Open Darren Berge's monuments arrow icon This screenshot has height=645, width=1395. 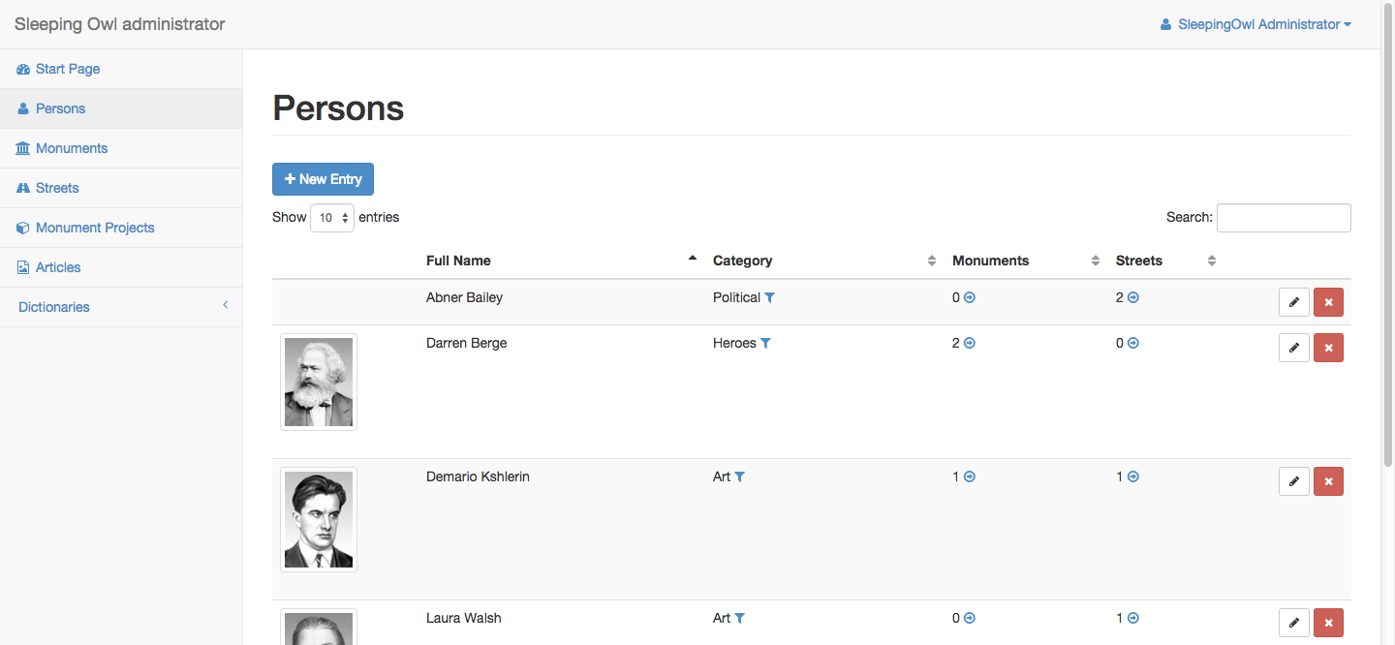pos(970,344)
